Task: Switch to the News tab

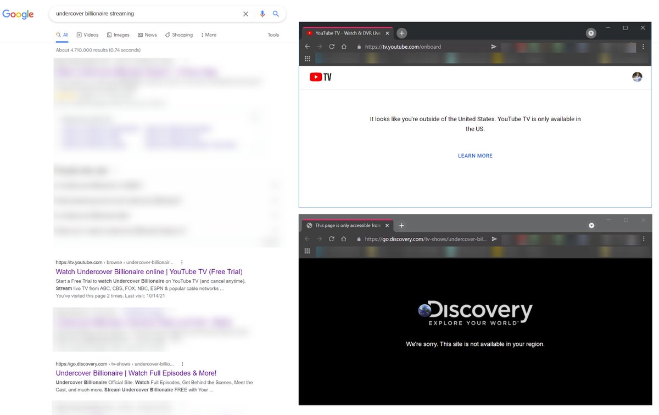Action: [x=147, y=35]
